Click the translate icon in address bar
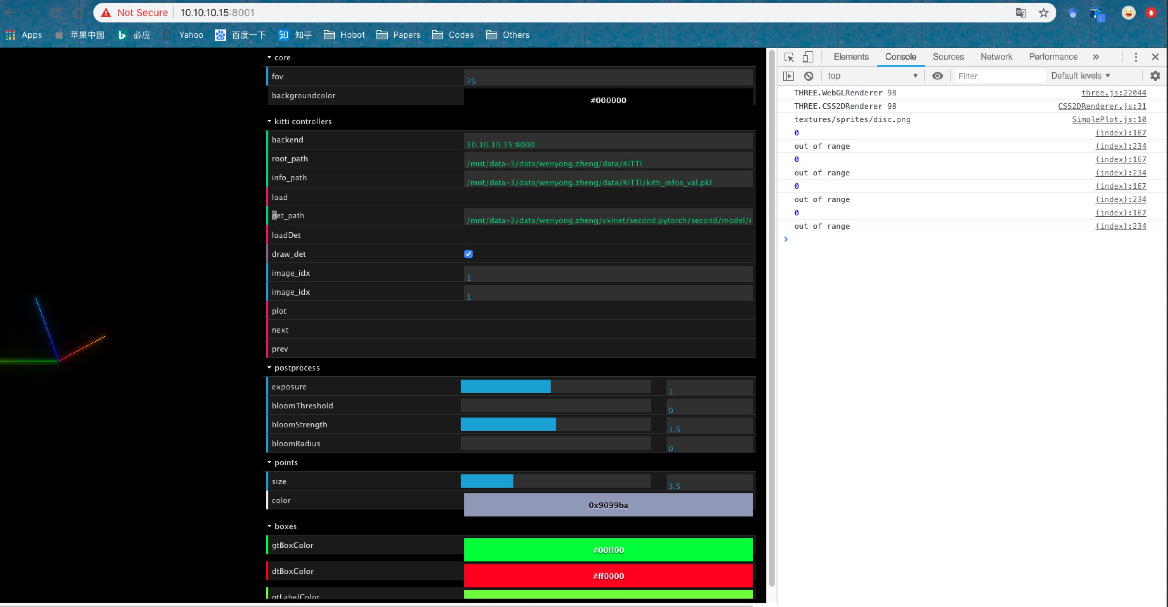Image resolution: width=1168 pixels, height=607 pixels. (1021, 12)
